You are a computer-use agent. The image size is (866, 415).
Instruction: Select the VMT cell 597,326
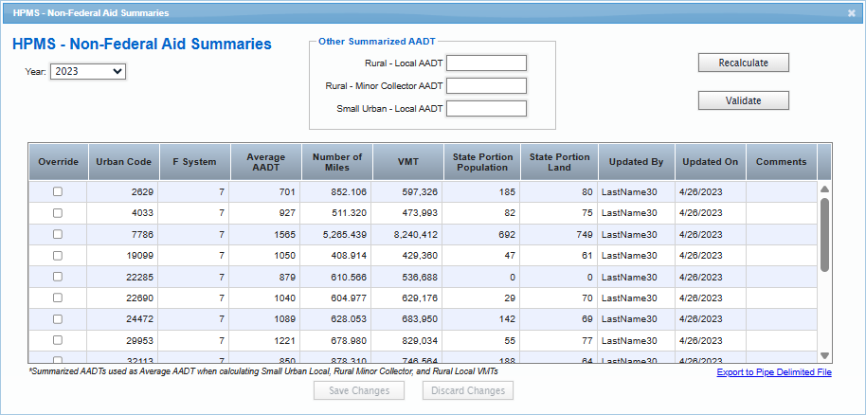pyautogui.click(x=407, y=191)
